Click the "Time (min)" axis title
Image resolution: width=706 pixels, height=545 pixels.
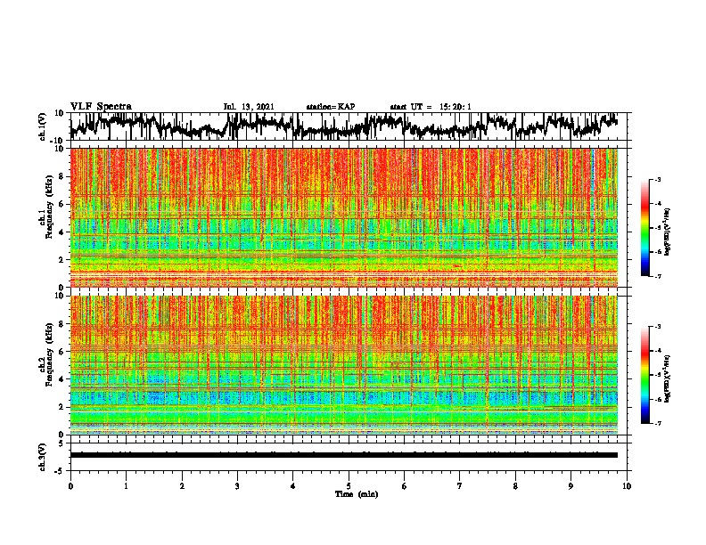click(x=357, y=494)
